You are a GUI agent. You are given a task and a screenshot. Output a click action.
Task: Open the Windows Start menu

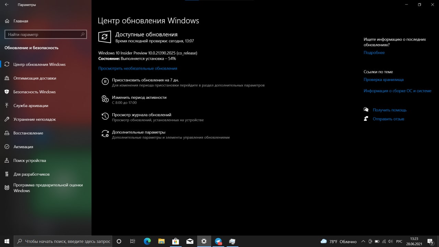pos(7,241)
